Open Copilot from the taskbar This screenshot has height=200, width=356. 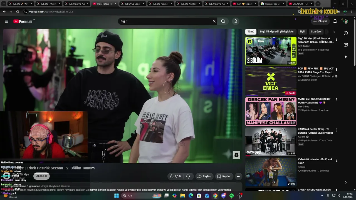click(174, 196)
